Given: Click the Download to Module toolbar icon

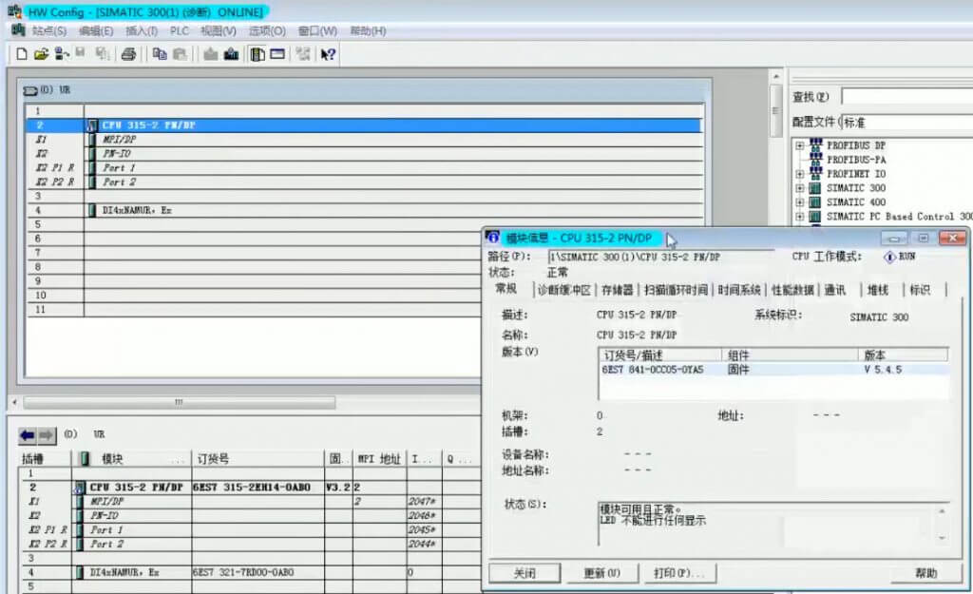Looking at the screenshot, I should (x=211, y=54).
